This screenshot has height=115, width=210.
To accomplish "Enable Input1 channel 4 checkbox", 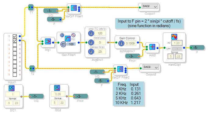I will click(x=15, y=53).
